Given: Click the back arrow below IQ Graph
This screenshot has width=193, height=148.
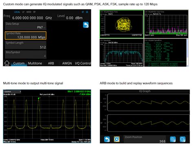Looking at the screenshot, I should point(107,139).
